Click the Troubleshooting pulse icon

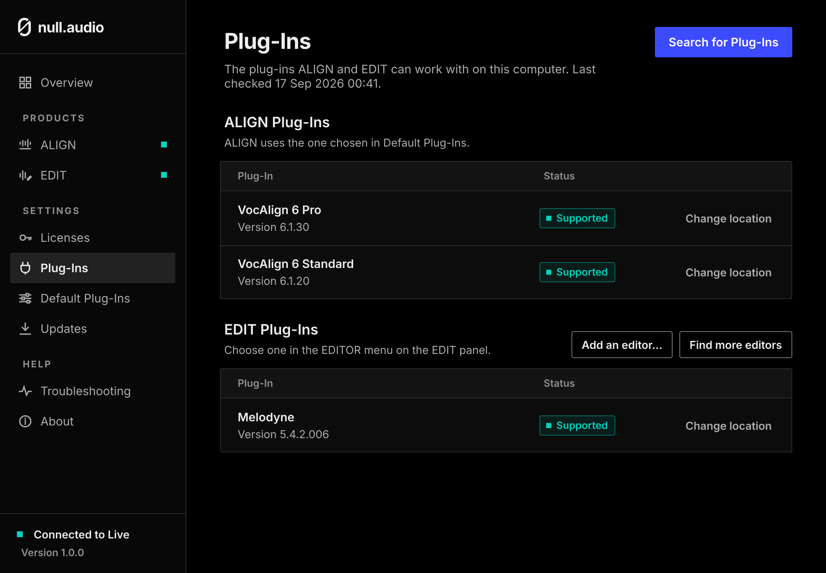click(25, 391)
